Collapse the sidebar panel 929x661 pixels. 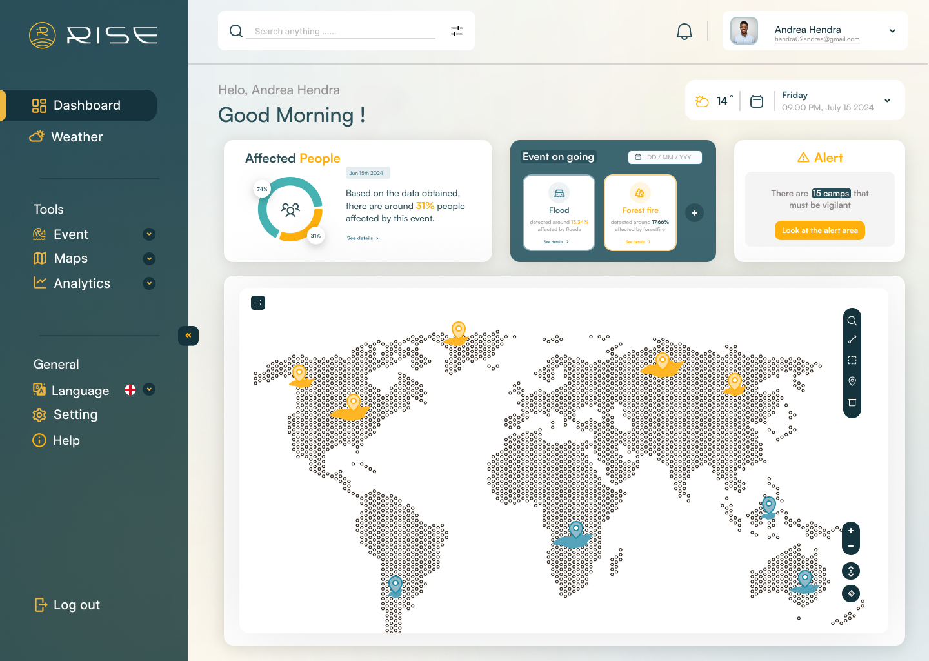(188, 336)
